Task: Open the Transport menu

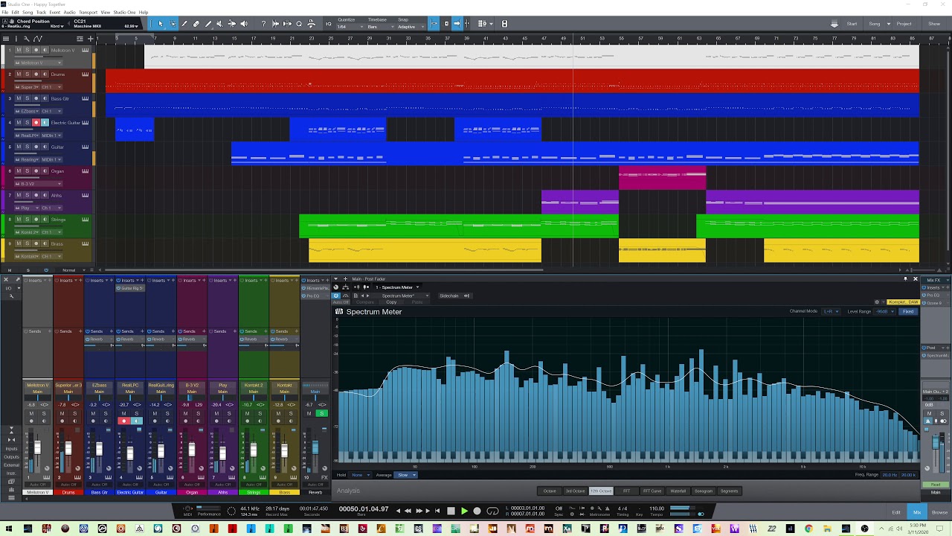Action: [88, 13]
